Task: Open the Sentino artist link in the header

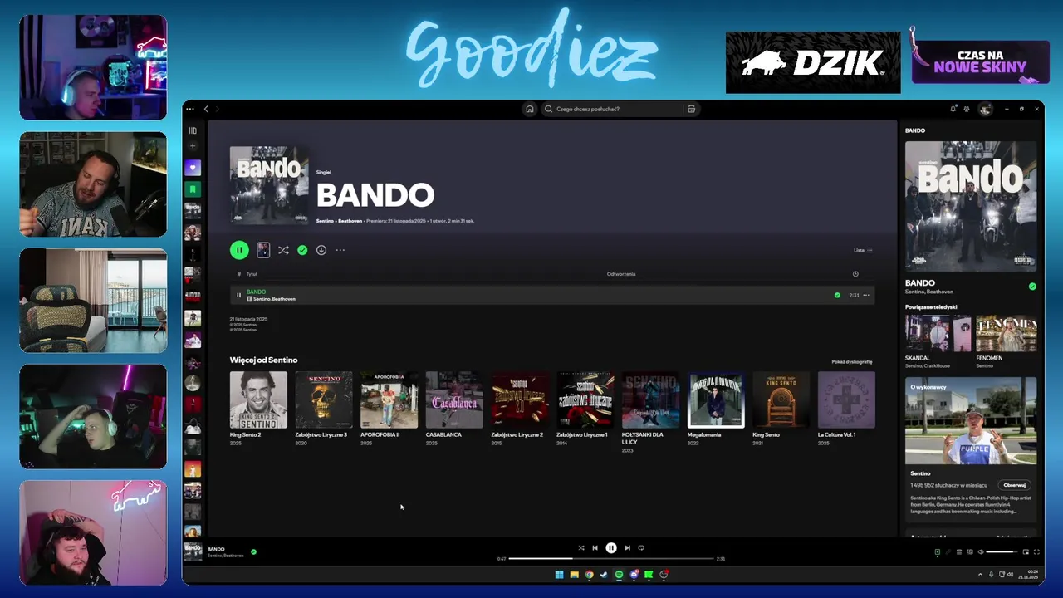Action: 324,221
